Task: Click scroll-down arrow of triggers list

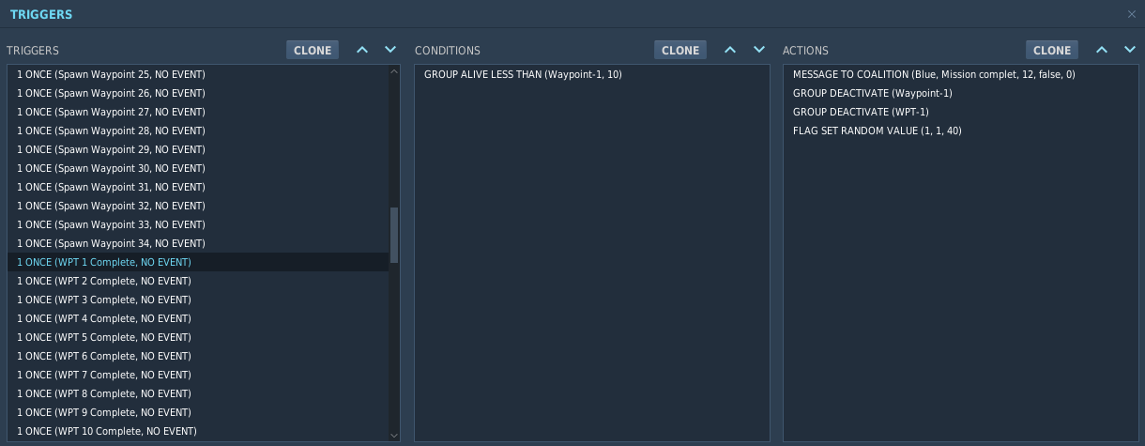Action: click(x=394, y=435)
